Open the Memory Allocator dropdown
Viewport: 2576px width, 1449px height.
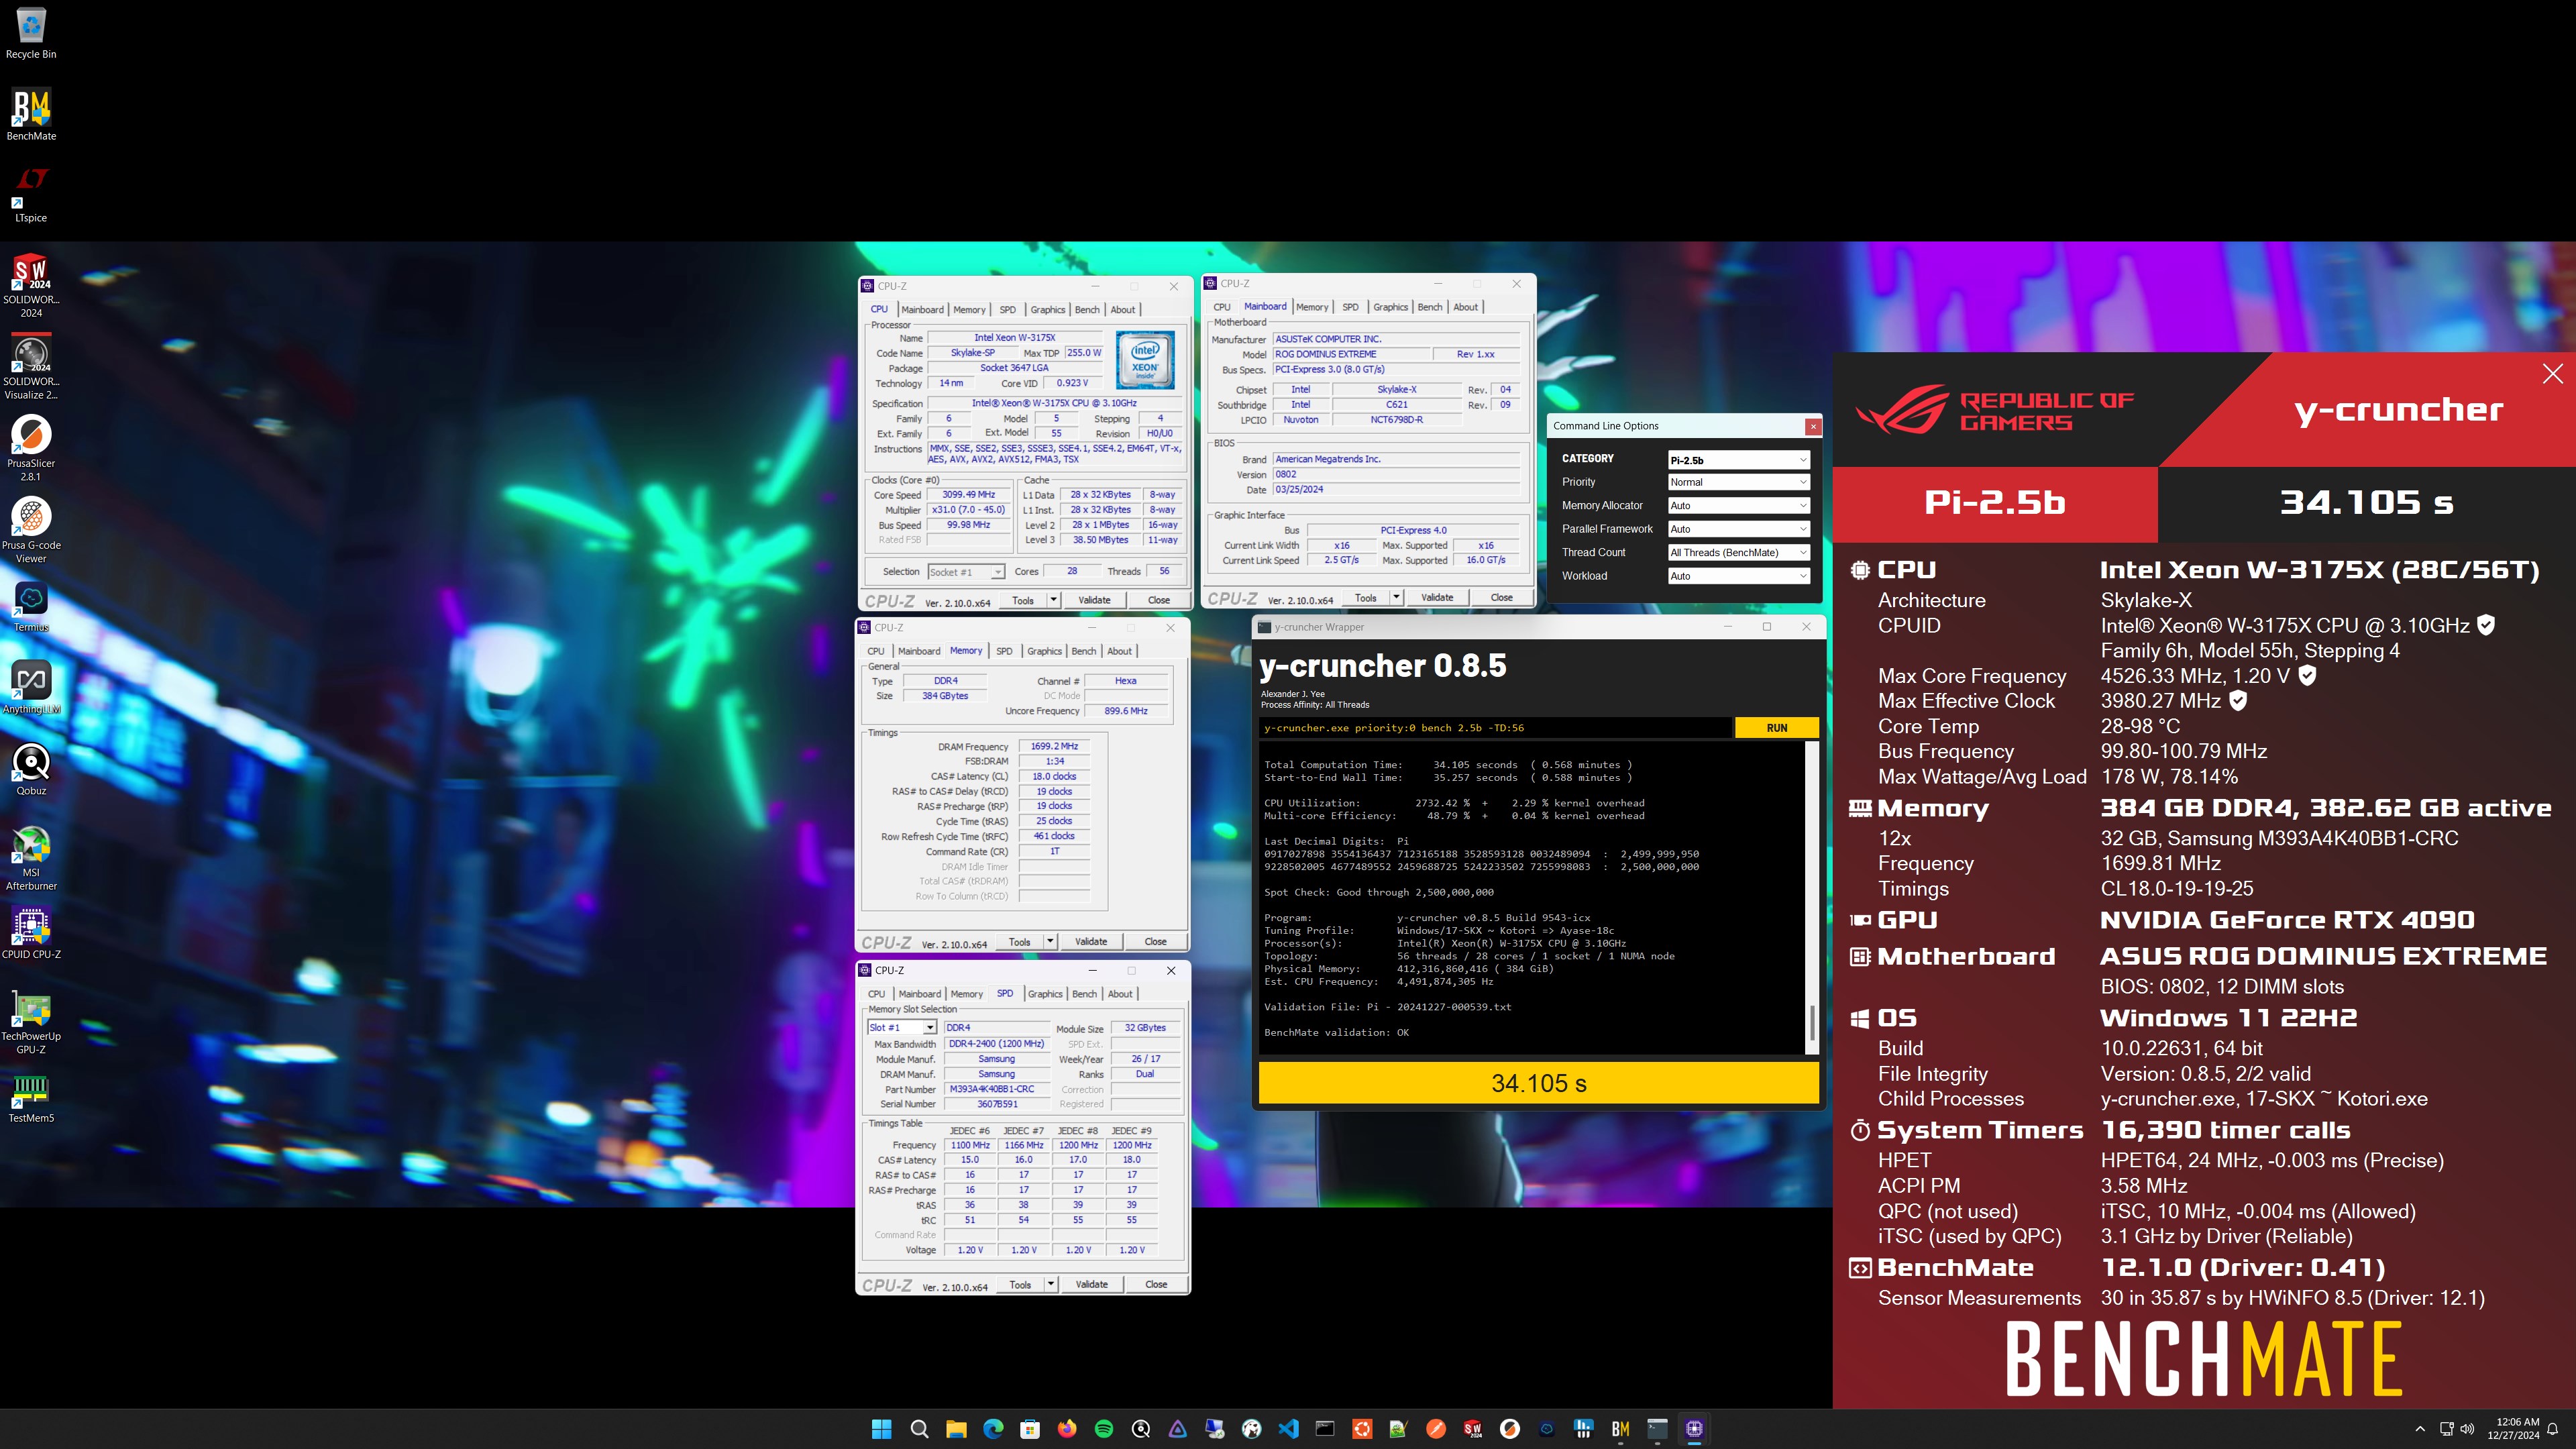click(1738, 506)
